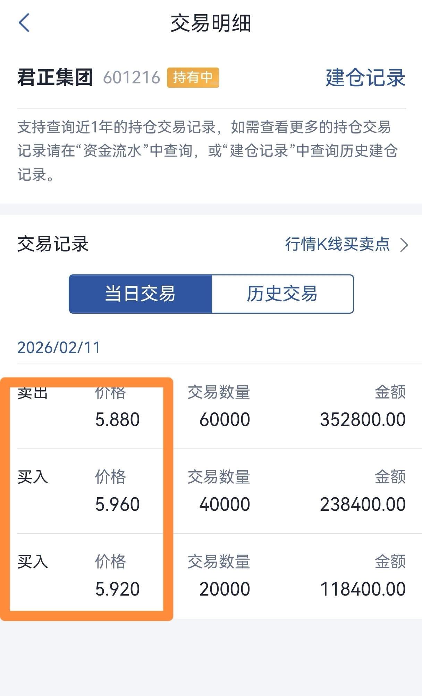Tap the date 2026/02/11

[59, 347]
